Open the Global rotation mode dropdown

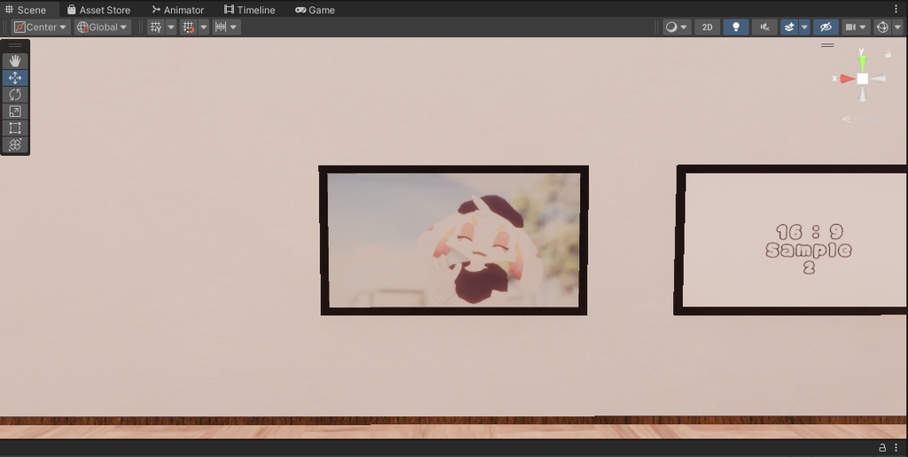103,27
